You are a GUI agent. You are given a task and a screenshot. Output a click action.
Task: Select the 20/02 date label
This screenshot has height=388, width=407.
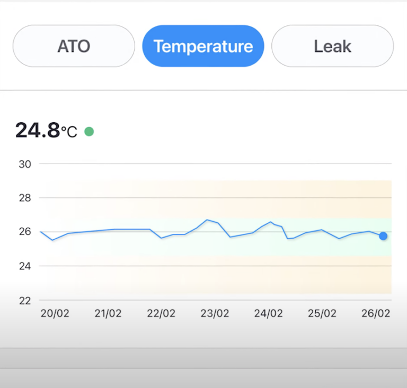tap(55, 313)
